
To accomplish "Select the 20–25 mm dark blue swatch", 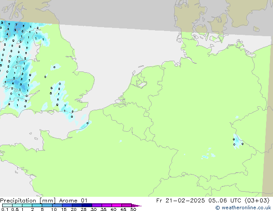I will point(77,205).
